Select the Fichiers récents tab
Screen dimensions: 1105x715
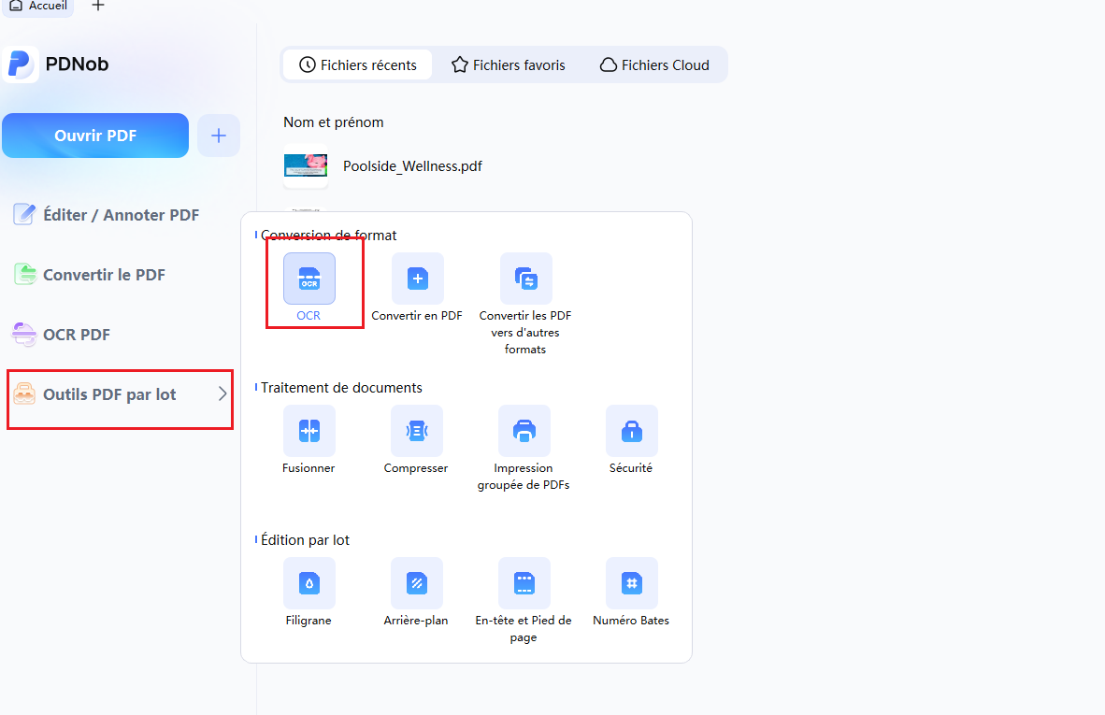[x=358, y=64]
